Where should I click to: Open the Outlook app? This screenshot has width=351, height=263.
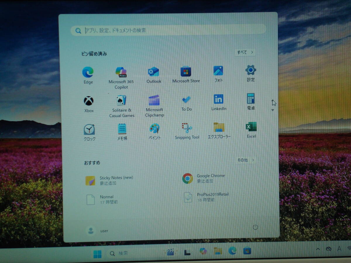pyautogui.click(x=154, y=75)
